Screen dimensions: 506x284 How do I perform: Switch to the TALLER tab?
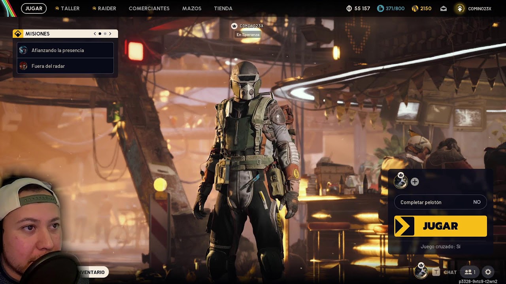tap(68, 8)
